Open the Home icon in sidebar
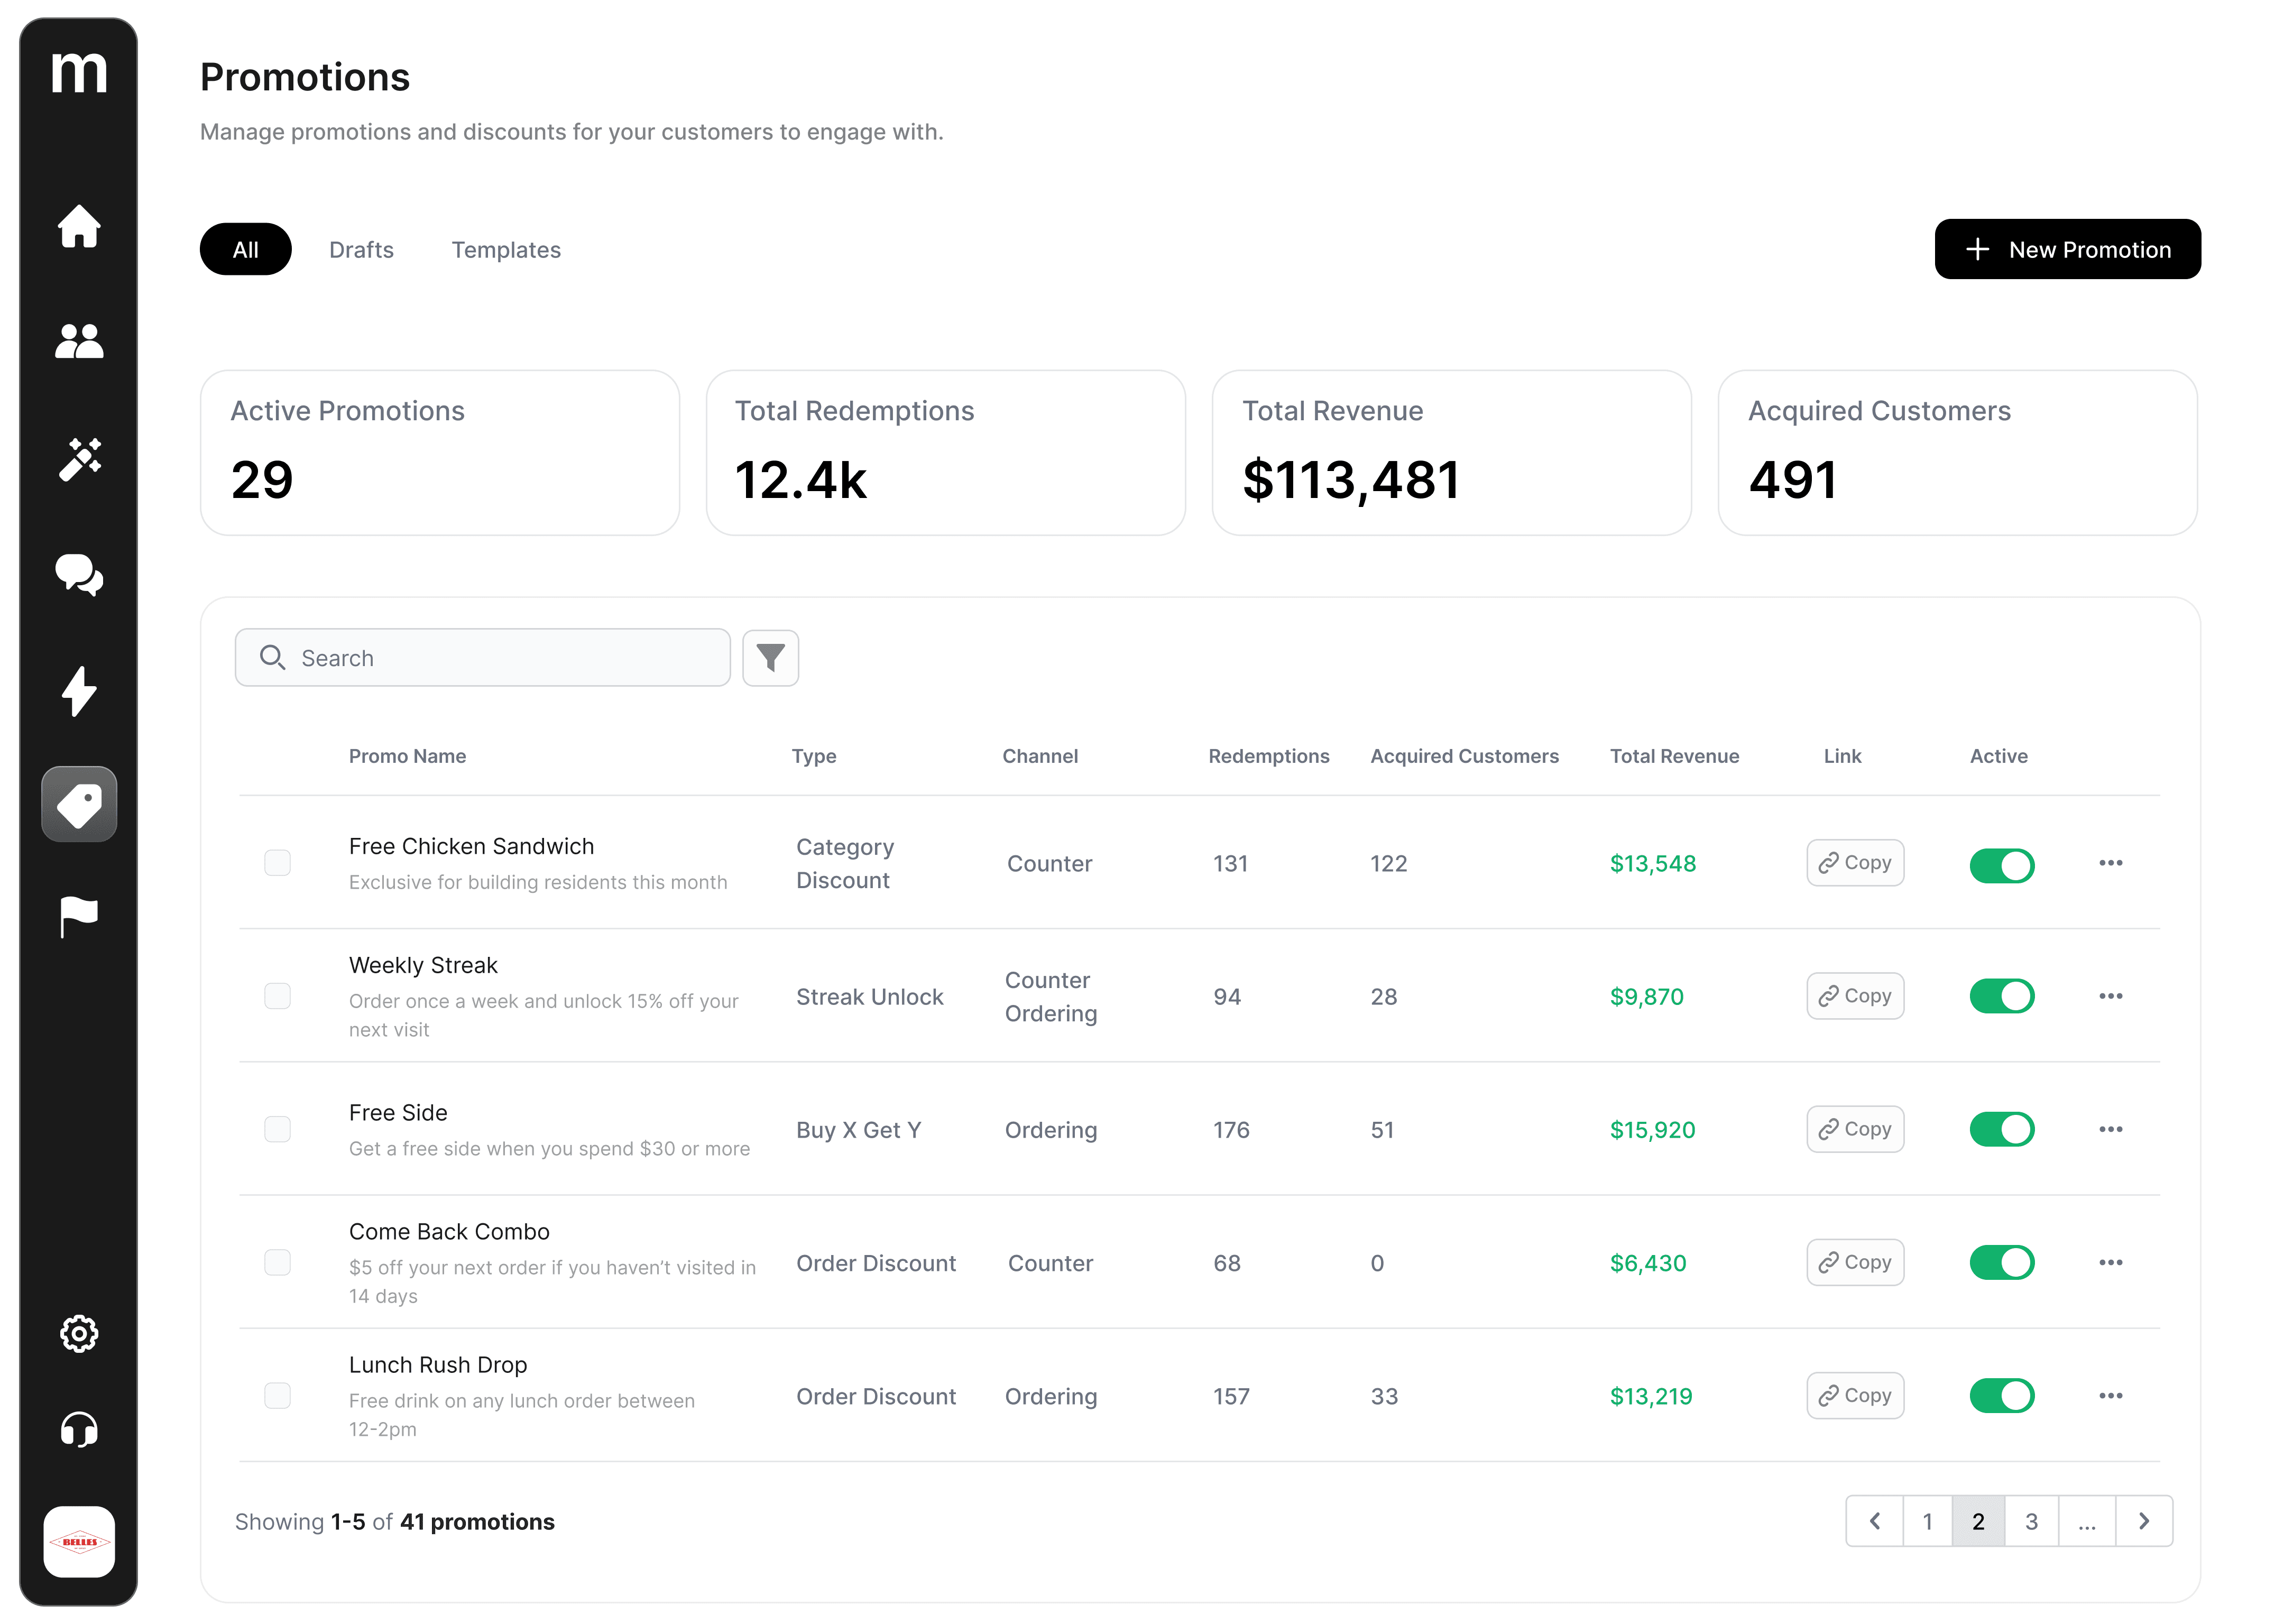 point(79,226)
